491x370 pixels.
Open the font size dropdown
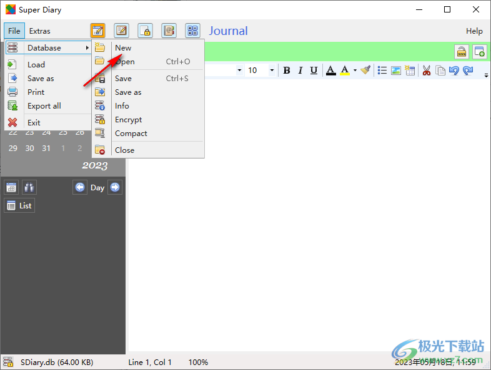[x=272, y=71]
